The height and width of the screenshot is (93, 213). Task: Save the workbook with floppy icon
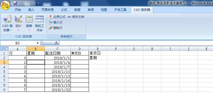(x=15, y=3)
